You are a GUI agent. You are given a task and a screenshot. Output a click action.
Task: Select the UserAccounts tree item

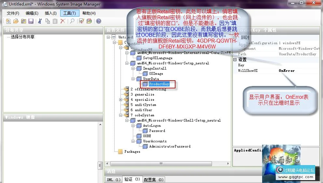(155, 141)
